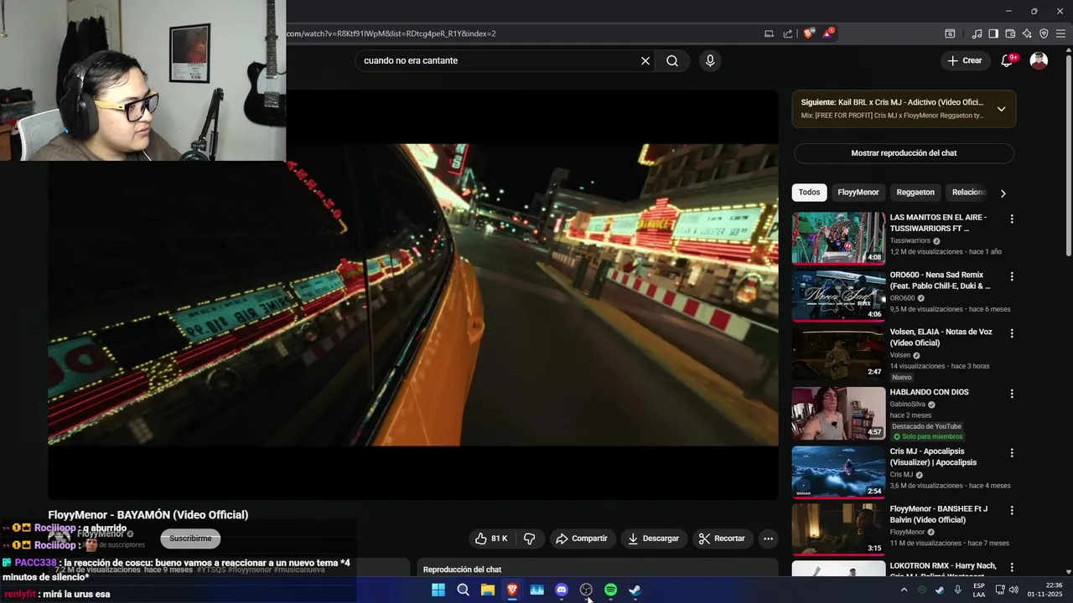The image size is (1073, 603).
Task: Toggle the Brave sidebar panel icon
Action: pos(993,33)
